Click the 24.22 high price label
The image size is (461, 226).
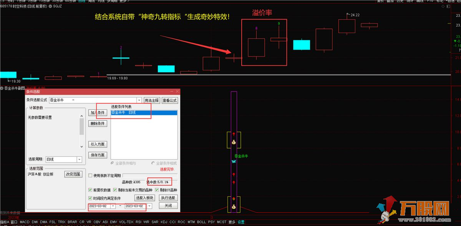pyautogui.click(x=355, y=15)
